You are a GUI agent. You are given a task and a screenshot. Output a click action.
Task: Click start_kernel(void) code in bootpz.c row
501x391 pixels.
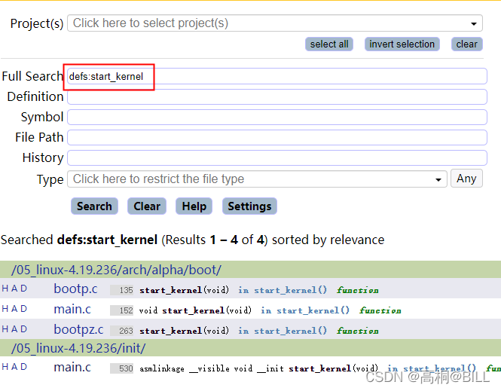[x=184, y=331]
